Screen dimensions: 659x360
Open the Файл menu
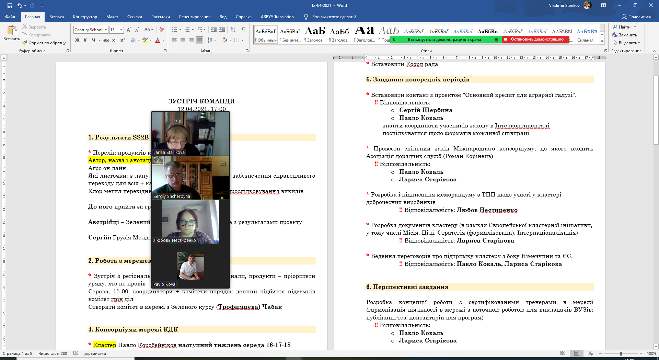click(x=10, y=16)
